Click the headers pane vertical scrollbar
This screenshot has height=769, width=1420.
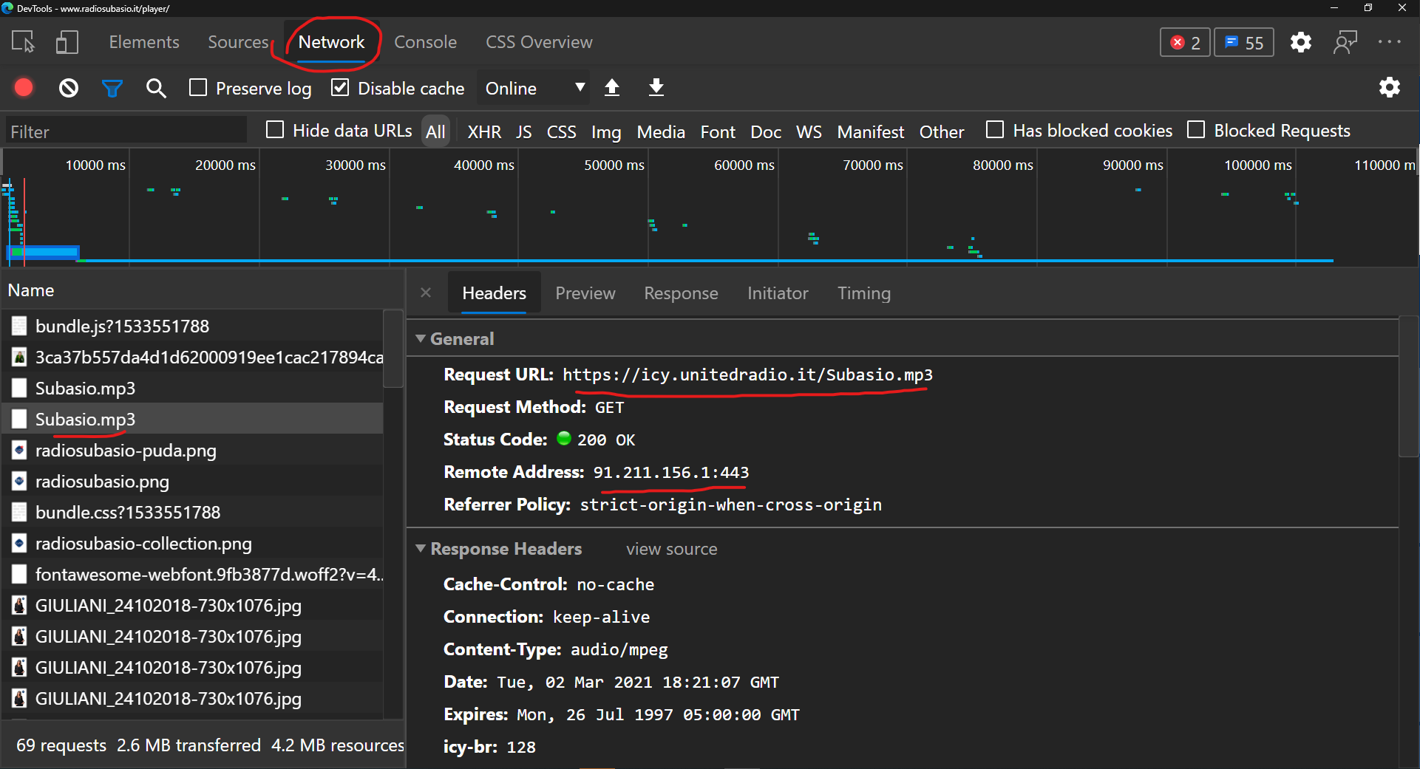click(x=1409, y=387)
